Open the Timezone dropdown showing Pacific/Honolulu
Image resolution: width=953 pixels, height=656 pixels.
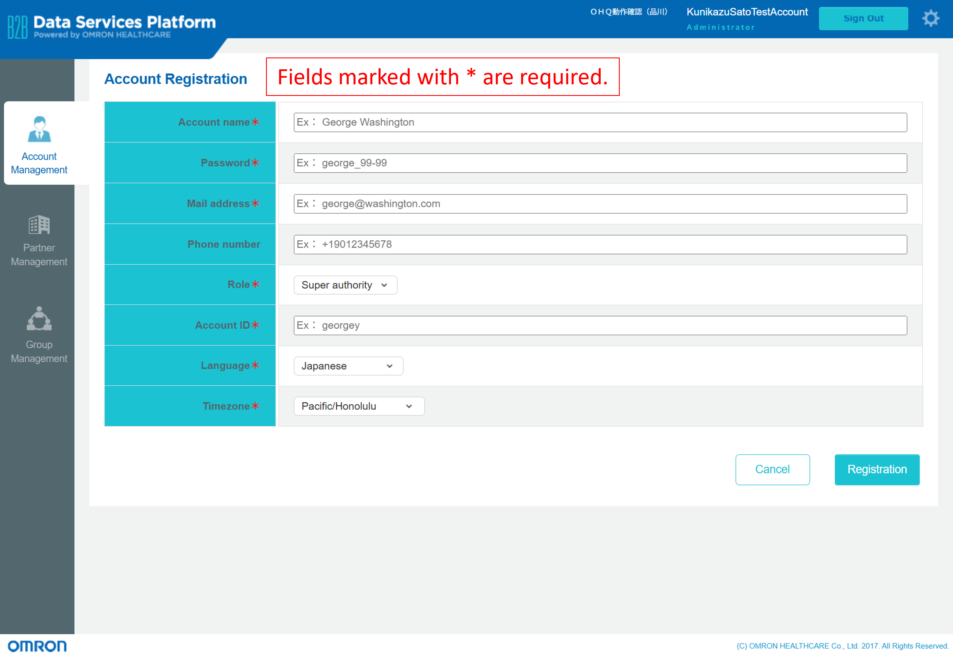tap(359, 406)
